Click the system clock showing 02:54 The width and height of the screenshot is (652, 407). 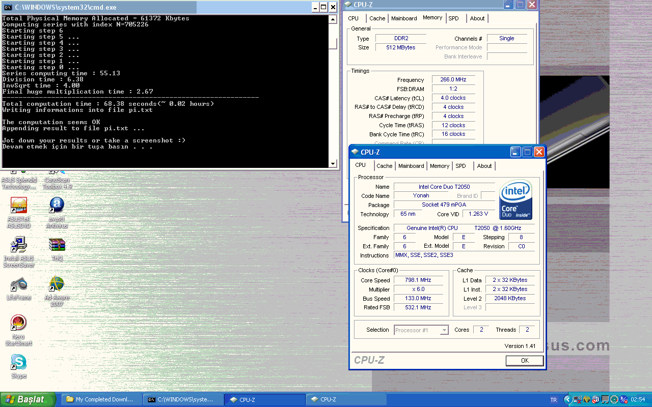(x=638, y=399)
